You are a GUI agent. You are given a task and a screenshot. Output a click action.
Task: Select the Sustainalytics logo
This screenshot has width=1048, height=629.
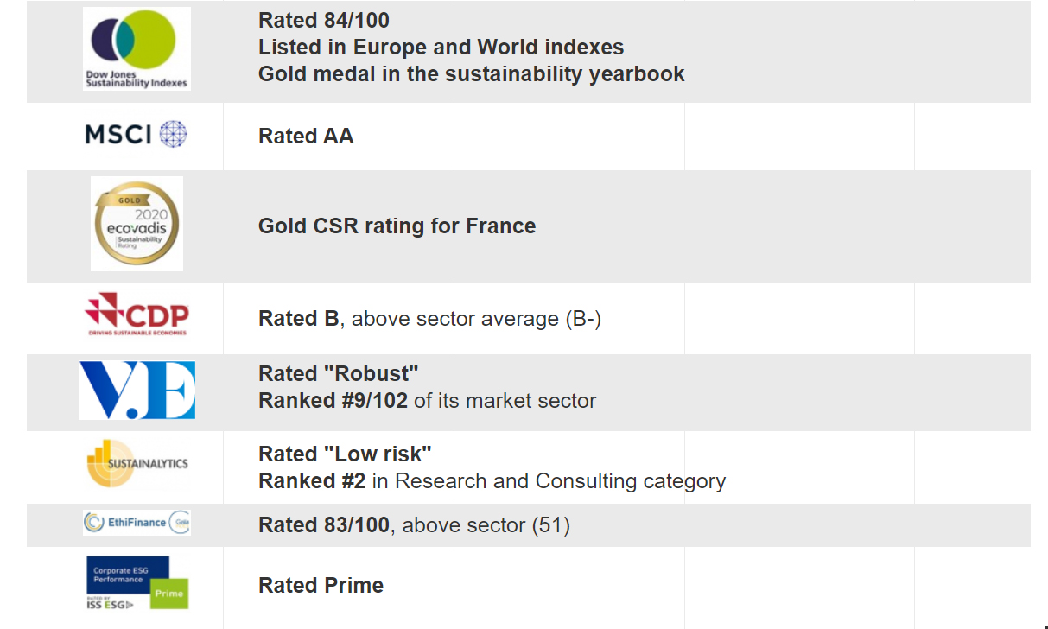tap(137, 464)
